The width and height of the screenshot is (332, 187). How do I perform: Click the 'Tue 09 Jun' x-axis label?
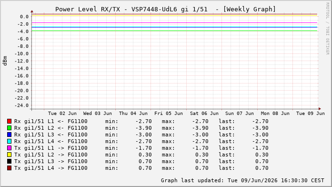(311, 114)
